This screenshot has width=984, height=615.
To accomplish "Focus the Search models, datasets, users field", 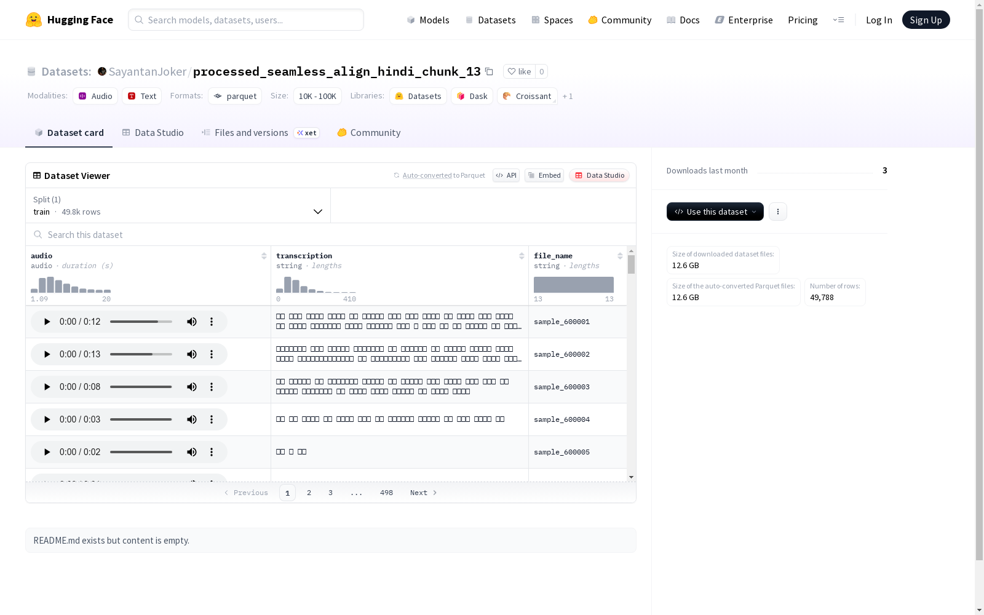I will tap(246, 20).
